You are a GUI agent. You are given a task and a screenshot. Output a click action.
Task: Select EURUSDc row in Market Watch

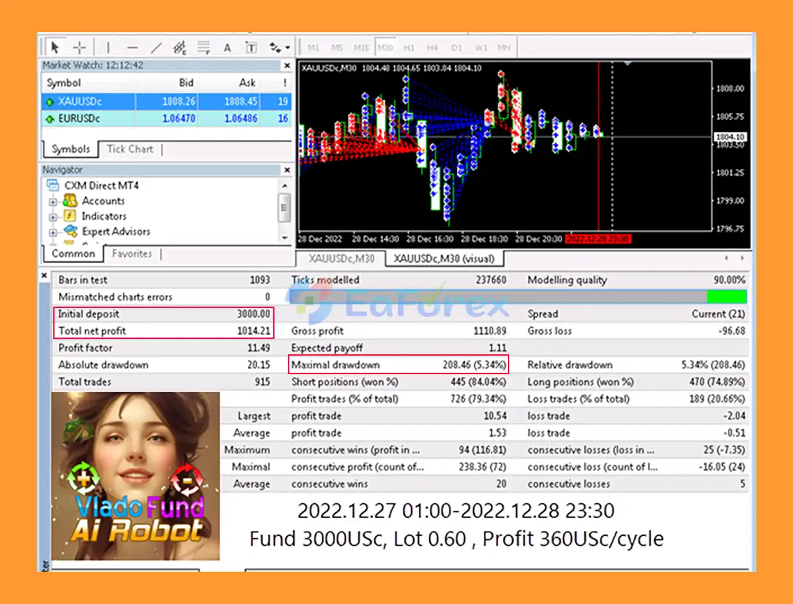[x=79, y=118]
